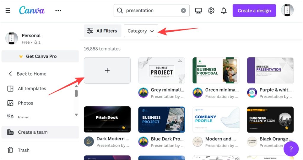Open purple Business Presentation template thumbnail
303x160 pixels.
[270, 70]
